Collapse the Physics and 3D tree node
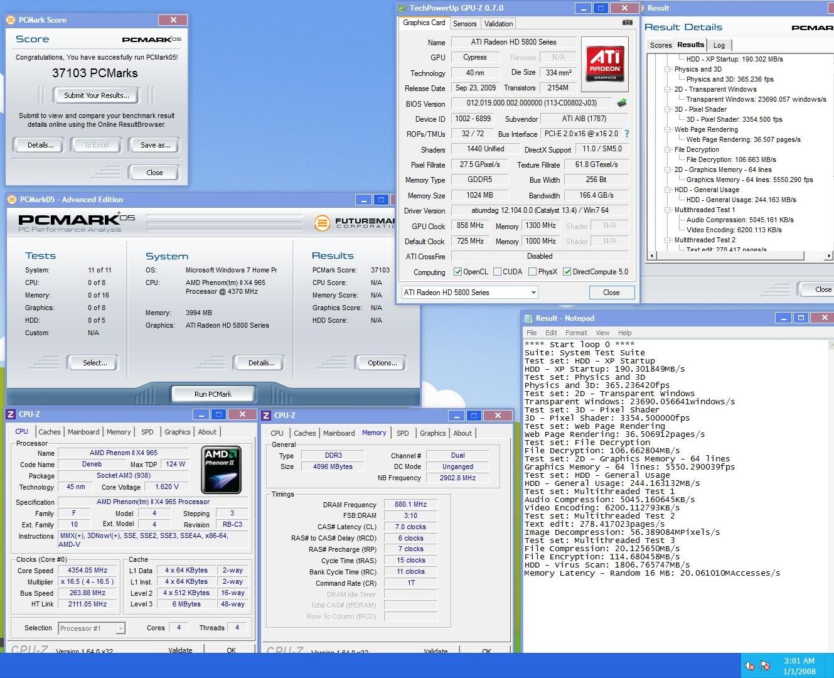 point(668,69)
